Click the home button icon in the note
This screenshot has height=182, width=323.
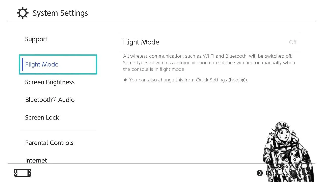(x=243, y=80)
